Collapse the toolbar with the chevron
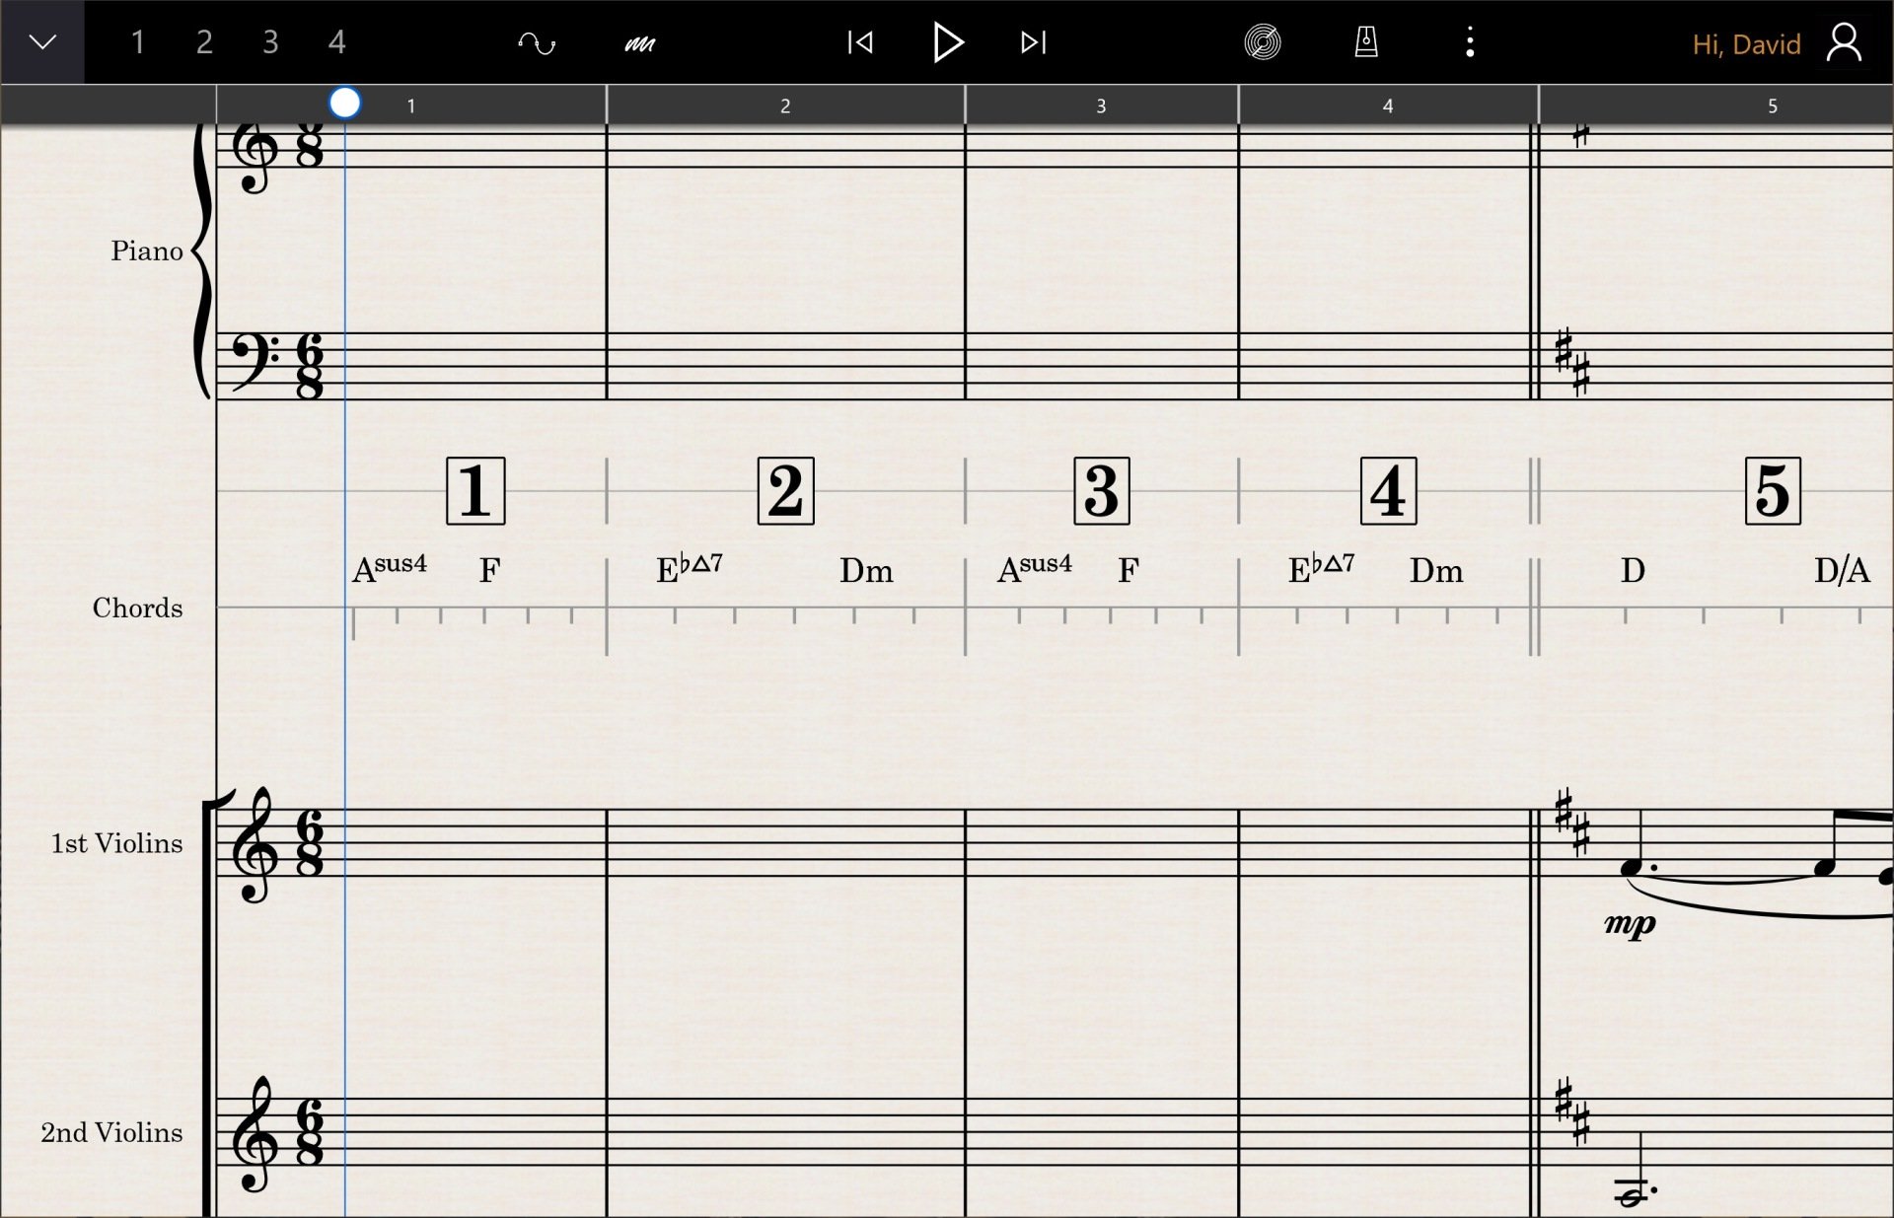Viewport: 1894px width, 1218px height. coord(41,42)
